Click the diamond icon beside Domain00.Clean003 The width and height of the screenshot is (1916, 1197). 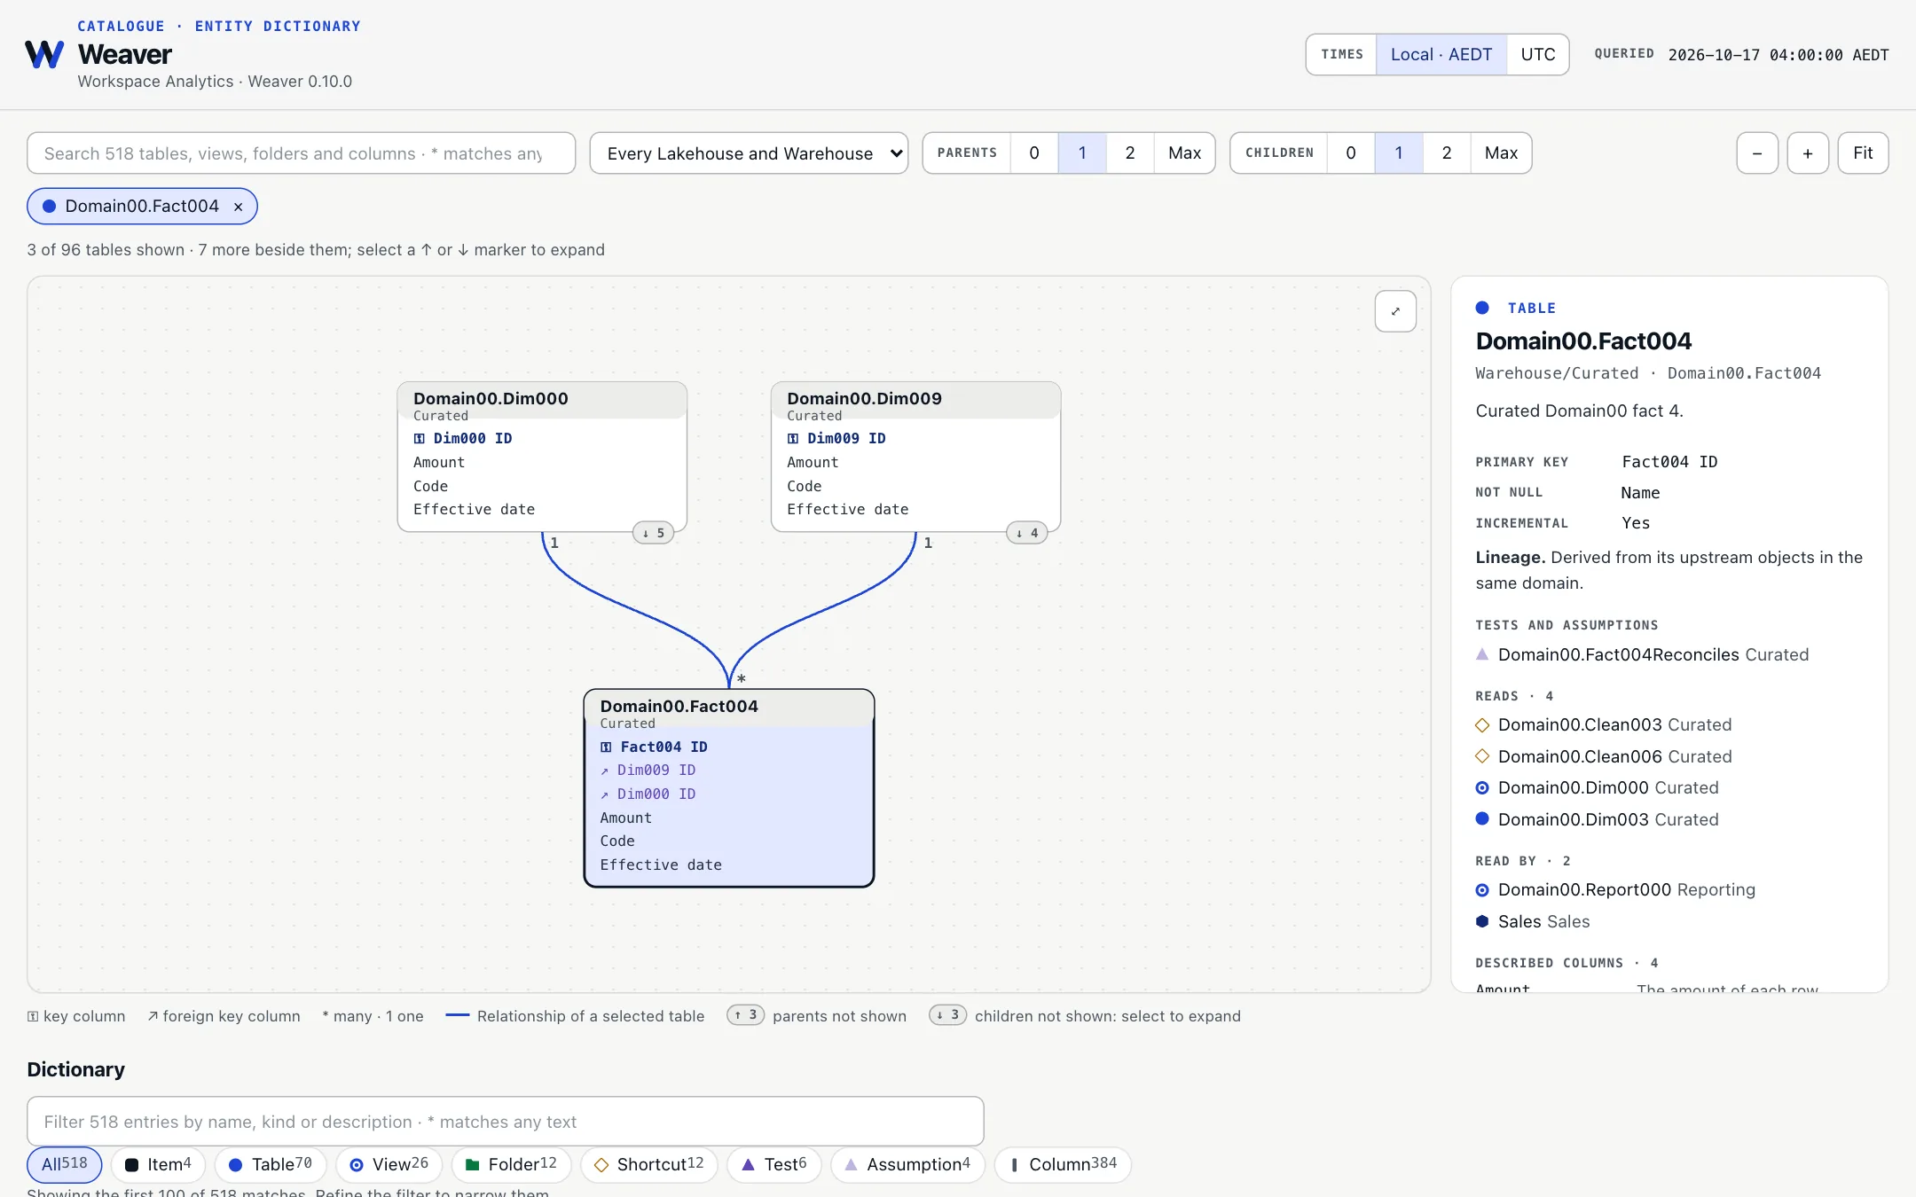(1482, 725)
